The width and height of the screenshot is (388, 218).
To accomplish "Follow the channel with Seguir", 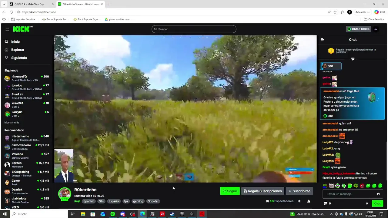I will pyautogui.click(x=230, y=191).
